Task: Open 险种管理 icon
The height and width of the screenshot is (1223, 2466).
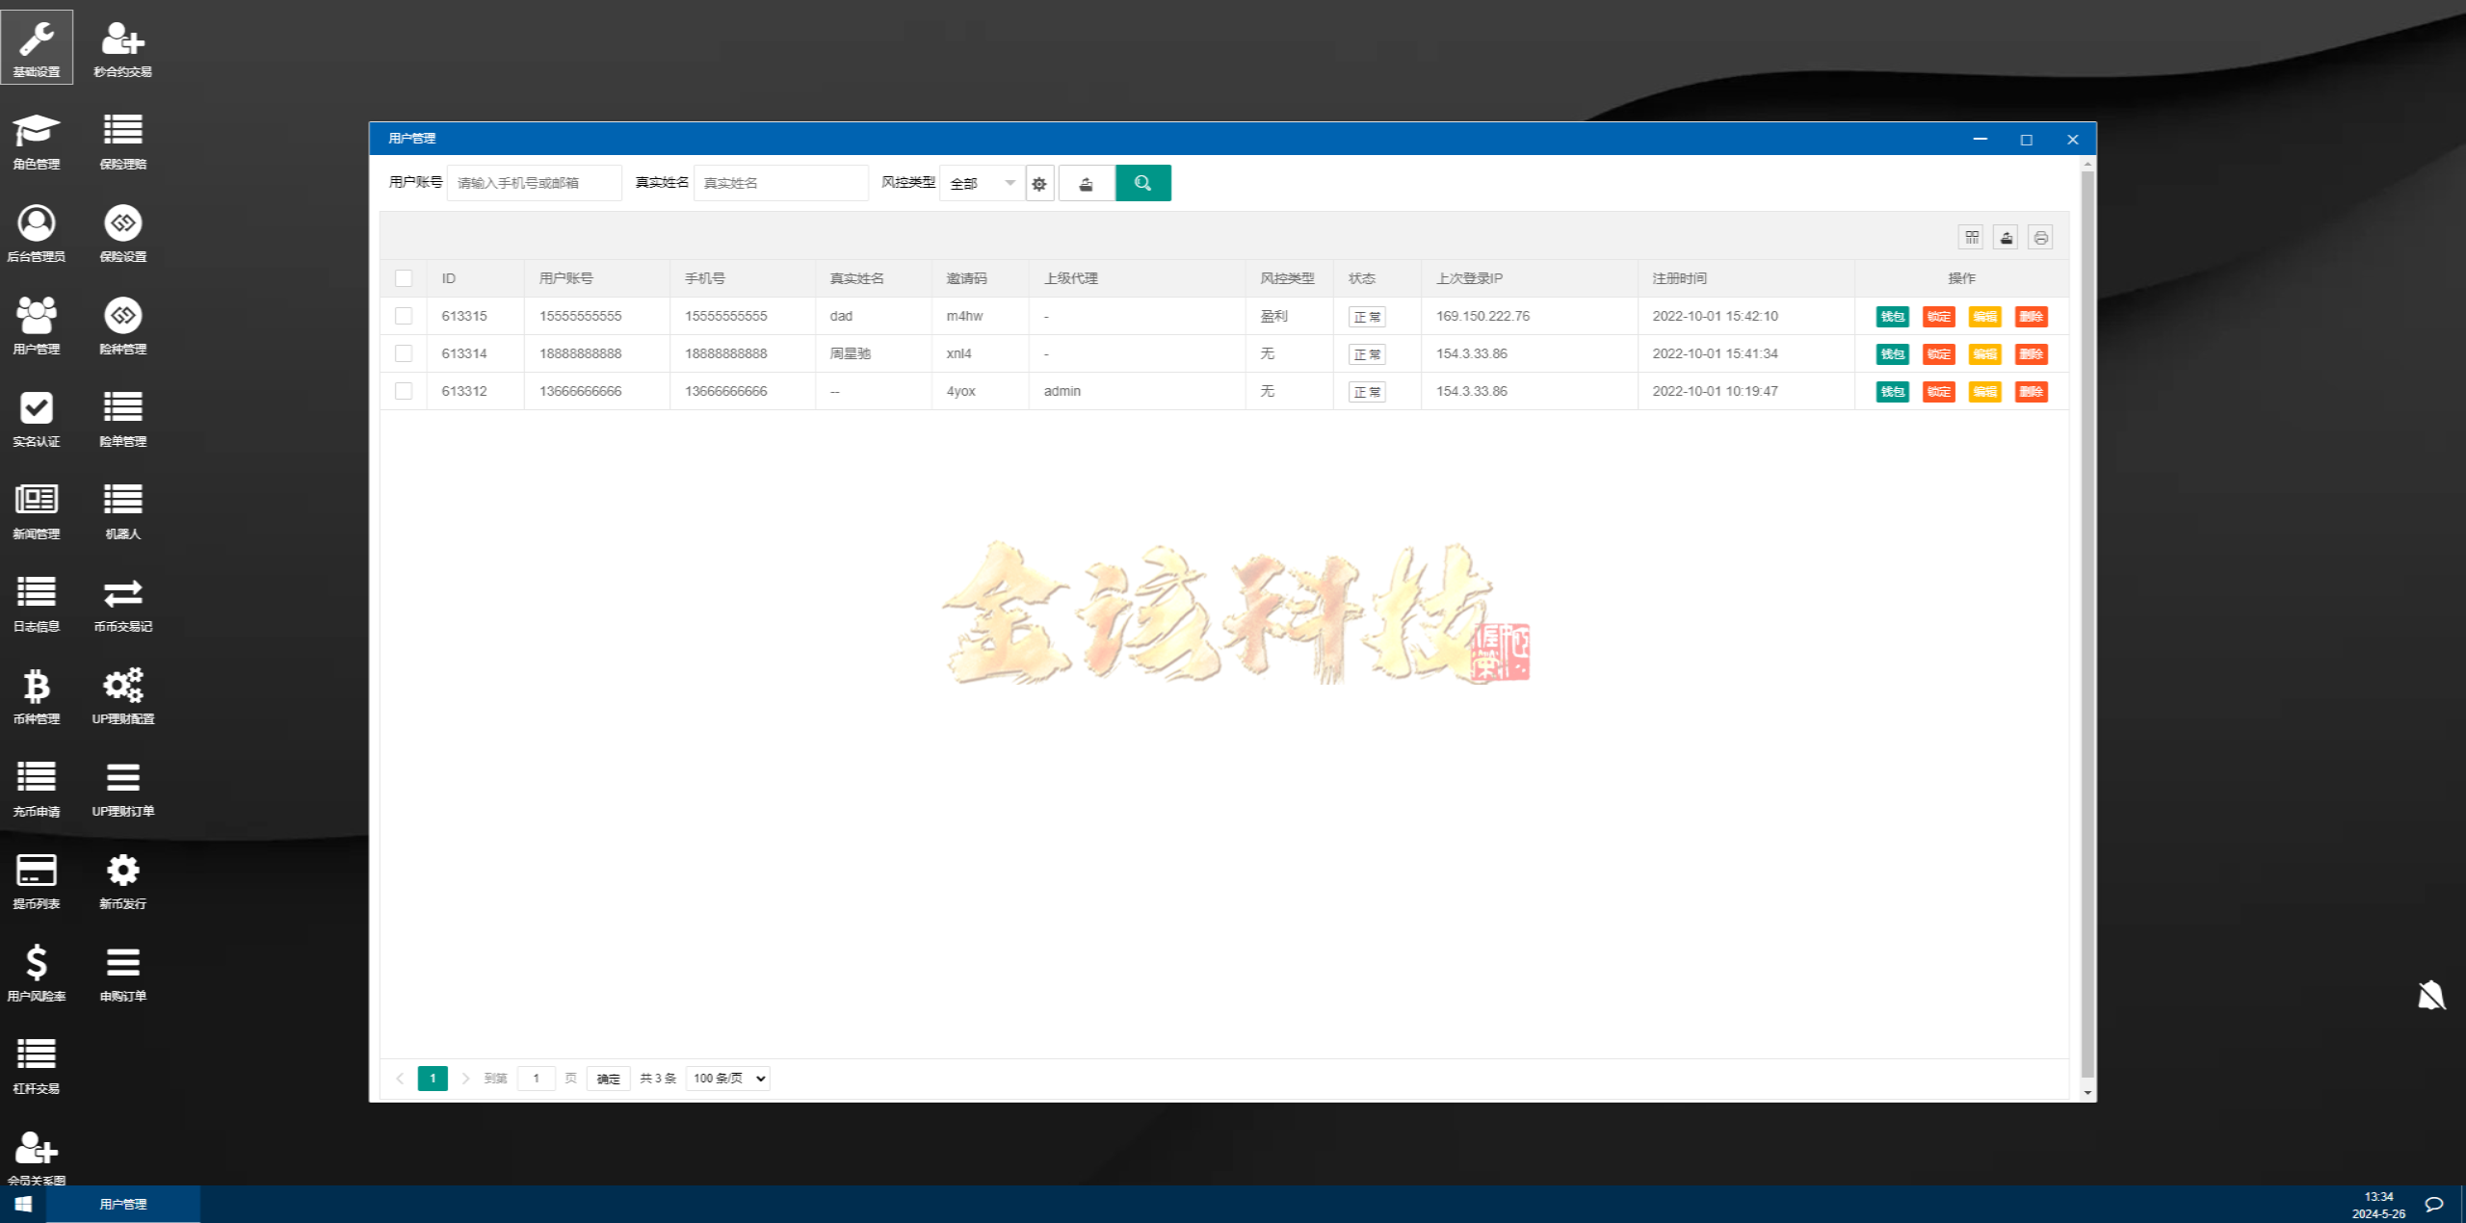Action: click(x=123, y=325)
